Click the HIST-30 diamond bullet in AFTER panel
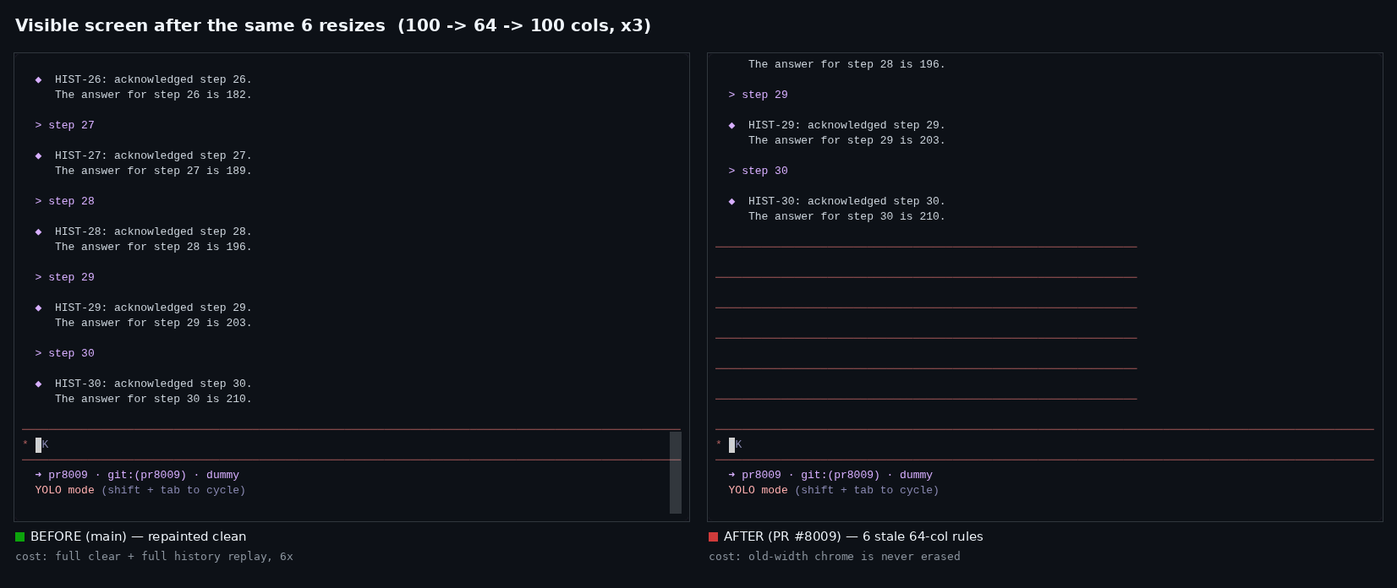1397x588 pixels. (731, 201)
